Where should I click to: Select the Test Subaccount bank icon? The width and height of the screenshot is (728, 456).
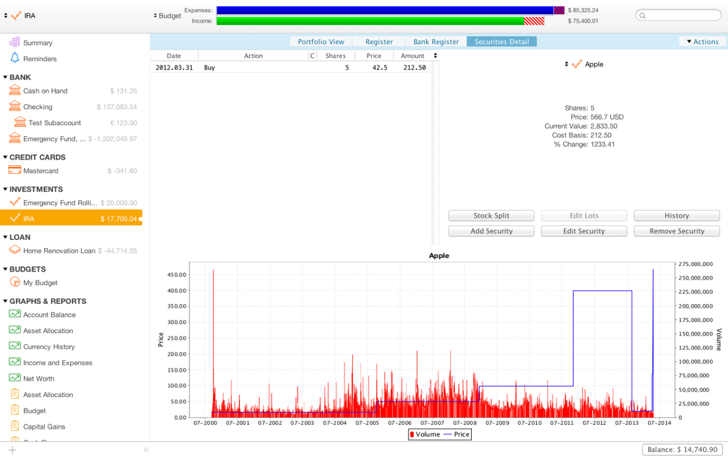(x=20, y=122)
